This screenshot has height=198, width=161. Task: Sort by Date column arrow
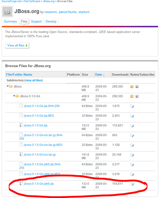pos(104,75)
